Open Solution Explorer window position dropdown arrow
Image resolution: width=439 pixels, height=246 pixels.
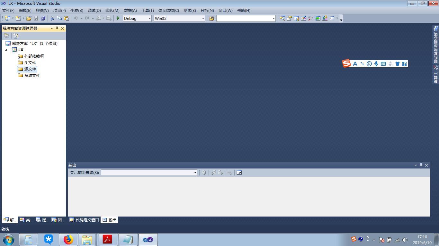coord(51,28)
